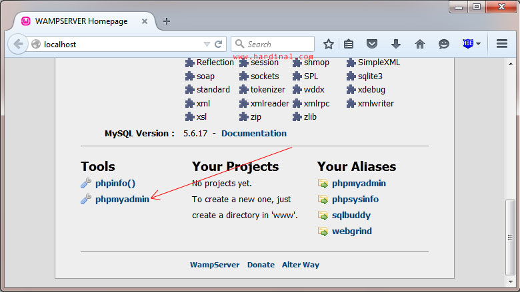The image size is (520, 292).
Task: Minimize the browser window
Action: (459, 7)
